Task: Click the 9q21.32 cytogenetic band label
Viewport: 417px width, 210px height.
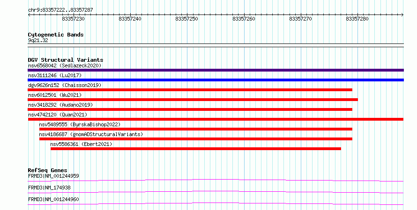Action: coord(38,40)
